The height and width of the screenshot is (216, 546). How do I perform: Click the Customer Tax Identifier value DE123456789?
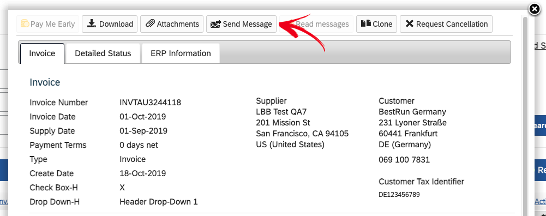coord(399,194)
